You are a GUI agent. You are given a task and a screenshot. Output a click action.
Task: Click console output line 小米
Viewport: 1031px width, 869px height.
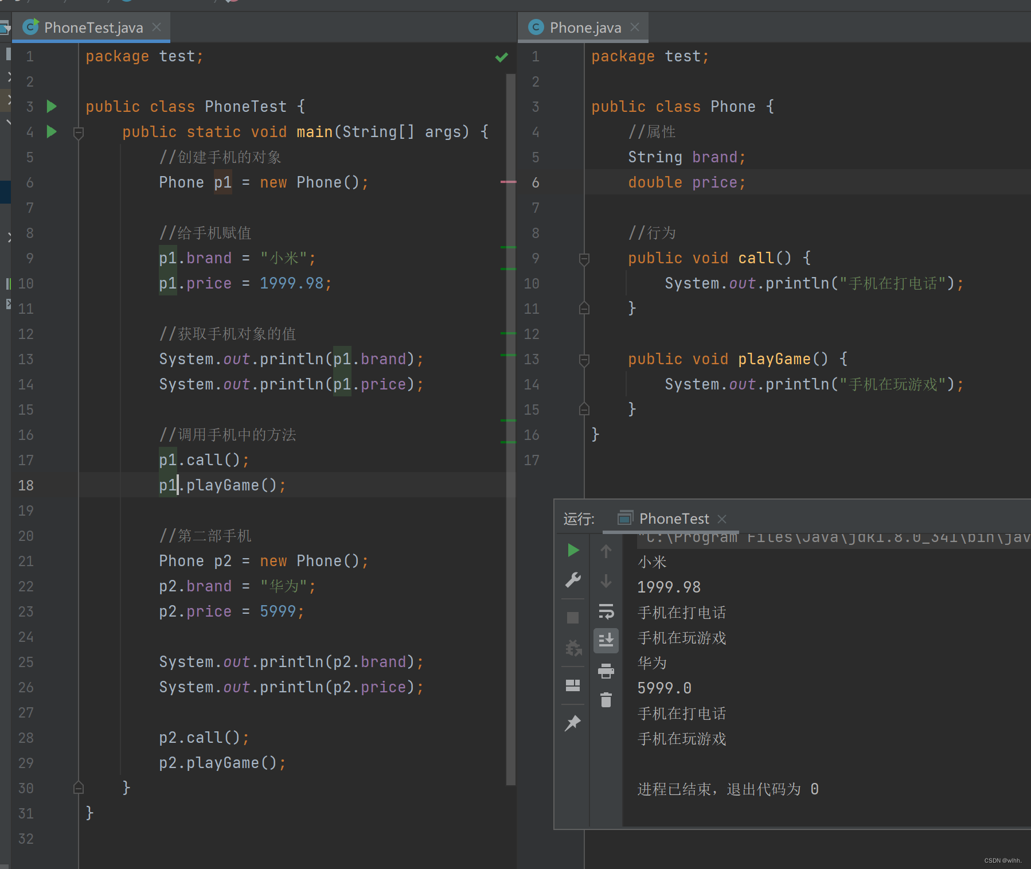pyautogui.click(x=652, y=562)
